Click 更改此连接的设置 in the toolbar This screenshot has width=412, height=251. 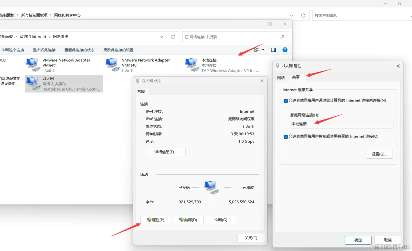point(118,50)
